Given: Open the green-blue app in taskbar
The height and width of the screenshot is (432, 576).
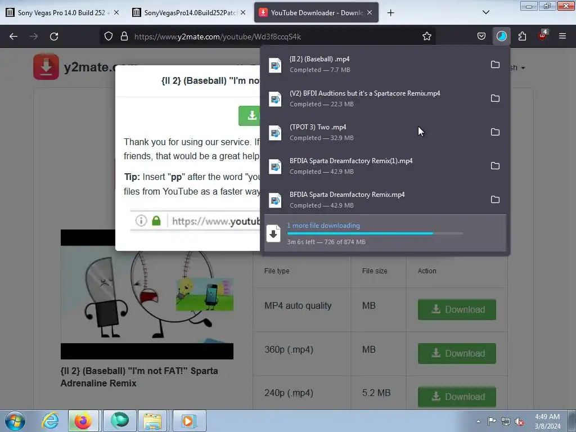Looking at the screenshot, I should pos(120,421).
